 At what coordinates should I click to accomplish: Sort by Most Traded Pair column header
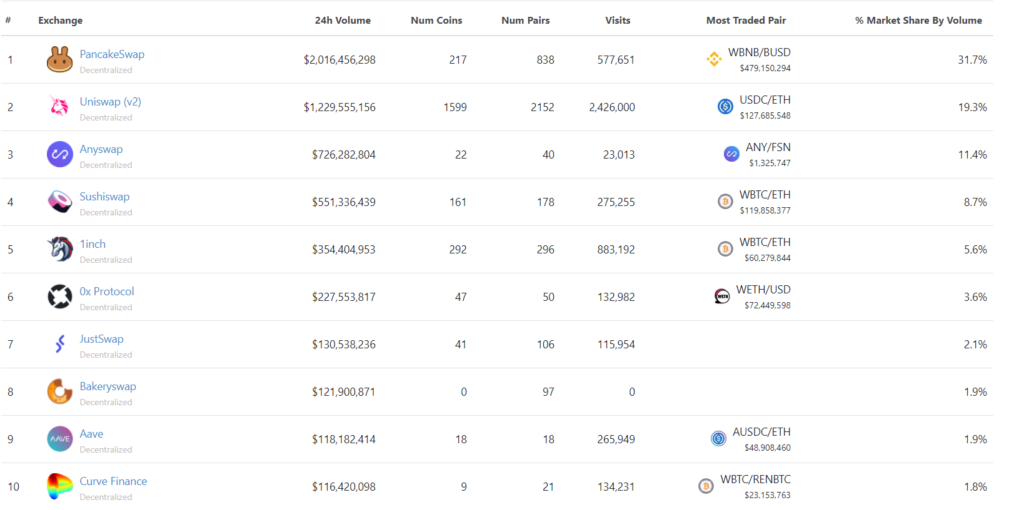coord(746,21)
